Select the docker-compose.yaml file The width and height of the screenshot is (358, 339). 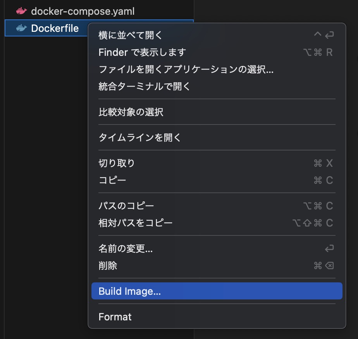tap(83, 11)
